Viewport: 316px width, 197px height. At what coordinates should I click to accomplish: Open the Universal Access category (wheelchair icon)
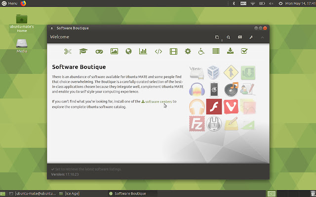(201, 51)
